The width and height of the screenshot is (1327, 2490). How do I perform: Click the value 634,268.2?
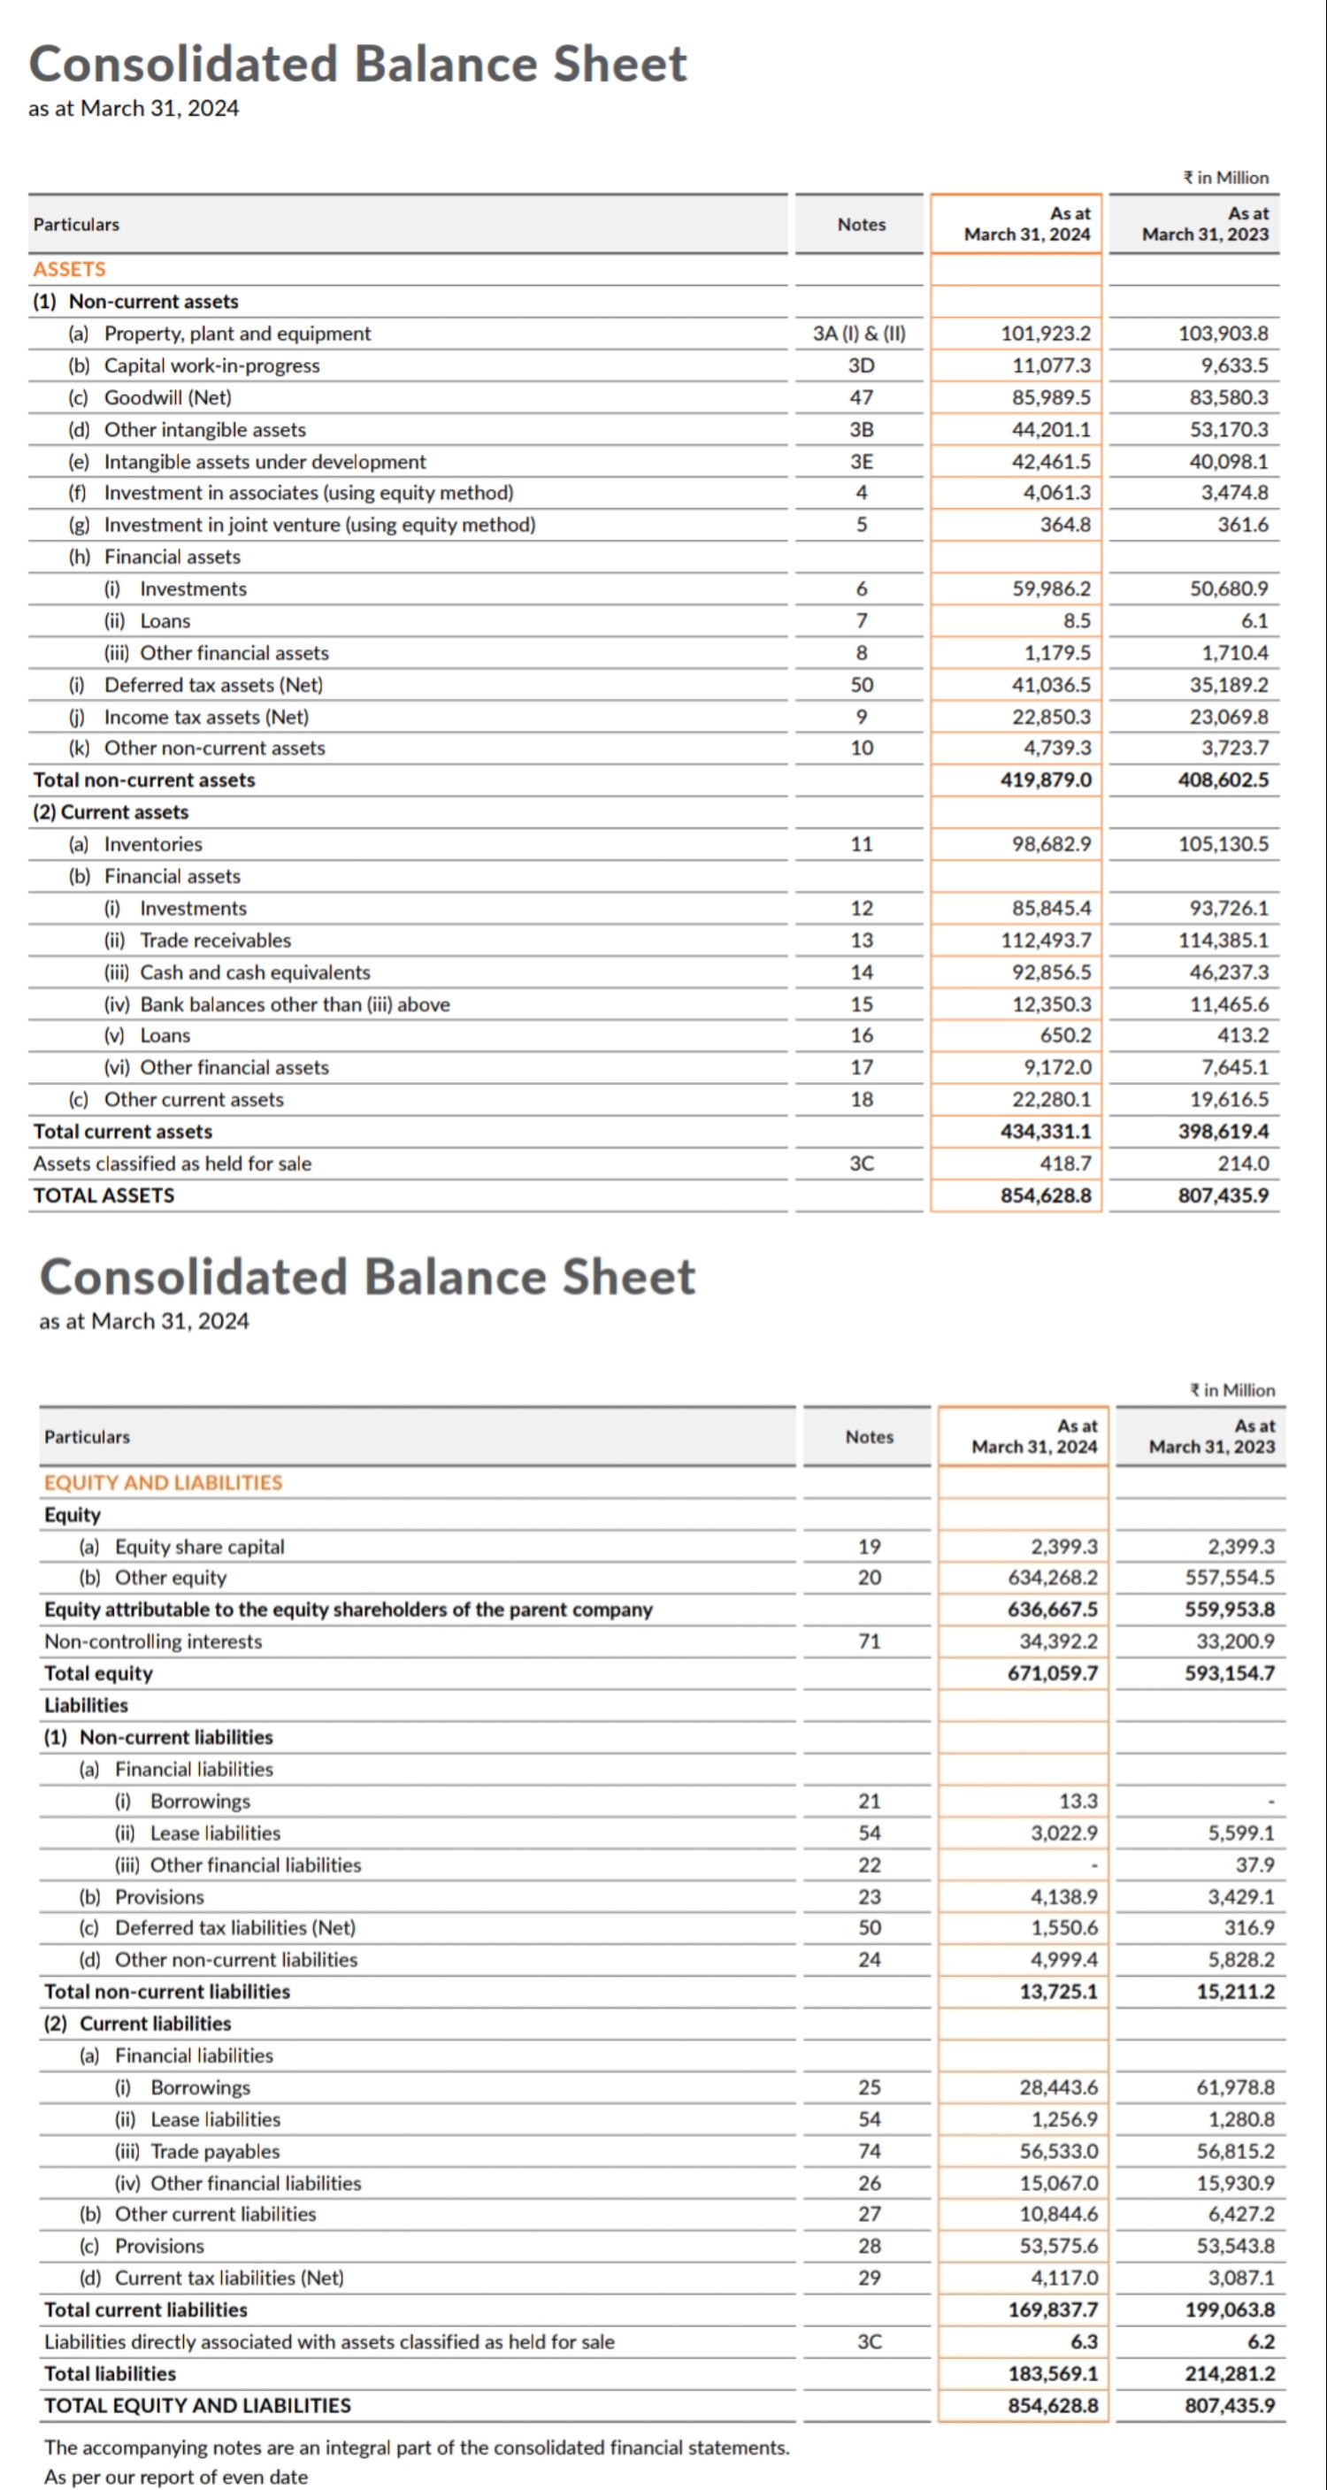[x=1053, y=1578]
